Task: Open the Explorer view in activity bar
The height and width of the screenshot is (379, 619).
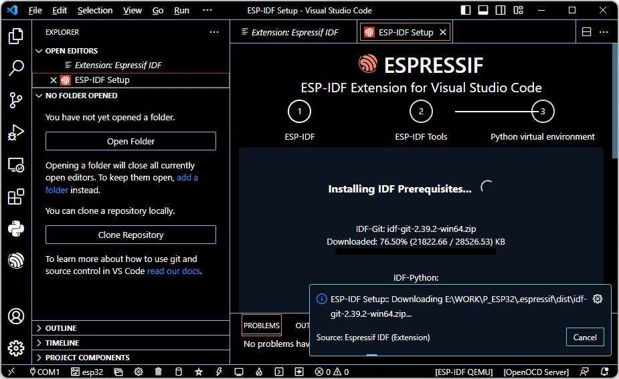Action: (16, 36)
